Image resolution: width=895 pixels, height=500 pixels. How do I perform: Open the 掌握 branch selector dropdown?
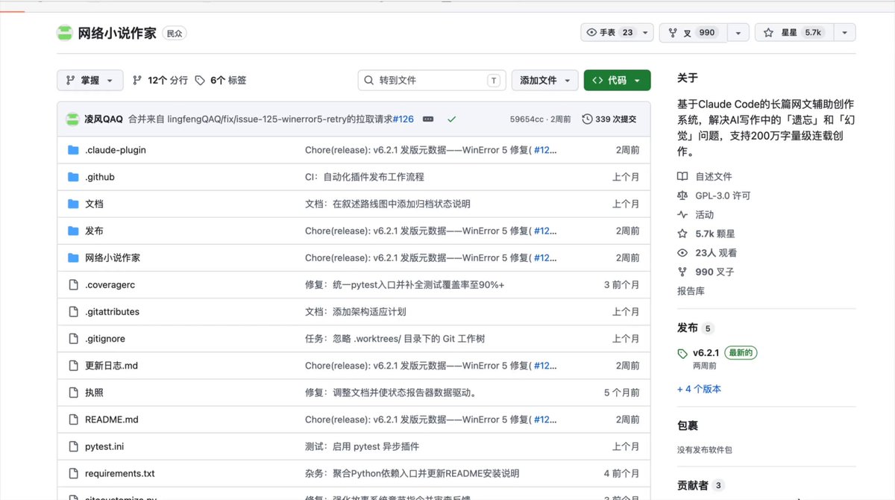point(89,80)
